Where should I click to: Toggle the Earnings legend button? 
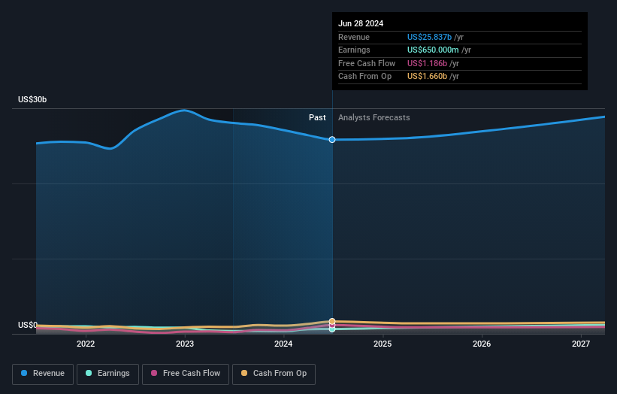pyautogui.click(x=107, y=374)
